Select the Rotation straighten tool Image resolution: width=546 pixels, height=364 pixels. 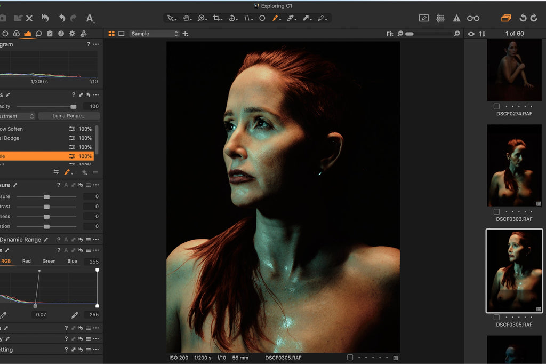[x=232, y=18]
